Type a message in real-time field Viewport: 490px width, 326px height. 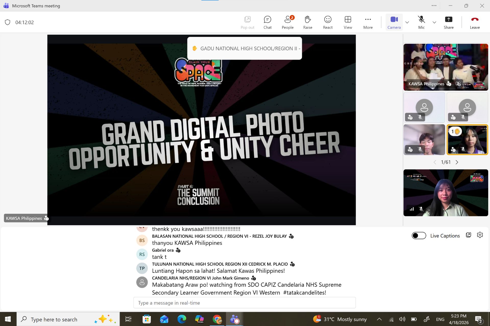244,303
